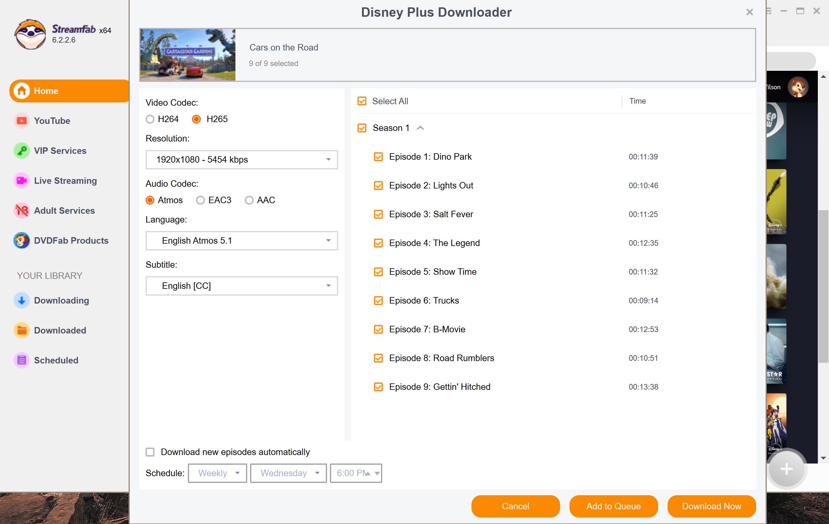Open the Downloaded library page
This screenshot has width=829, height=524.
60,331
